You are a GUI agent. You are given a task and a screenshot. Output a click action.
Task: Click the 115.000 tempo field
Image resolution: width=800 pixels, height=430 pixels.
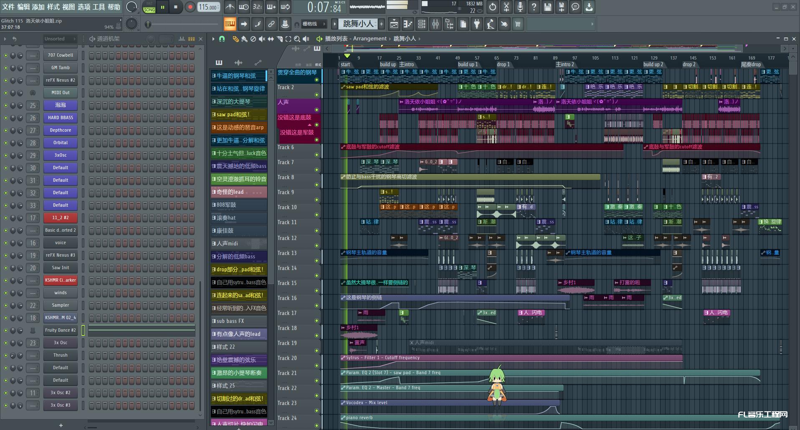208,7
